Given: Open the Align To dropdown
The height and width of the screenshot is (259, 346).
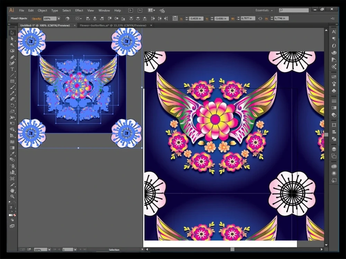Looking at the screenshot, I should [79, 19].
